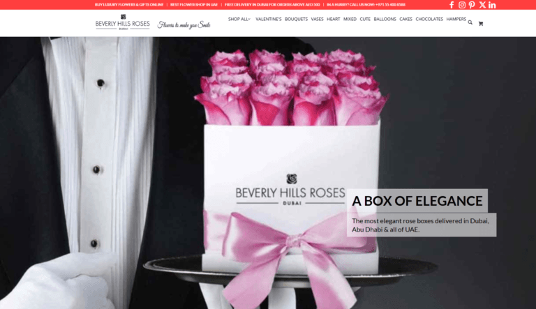Choose the Mixed menu item
The width and height of the screenshot is (536, 309).
(350, 19)
